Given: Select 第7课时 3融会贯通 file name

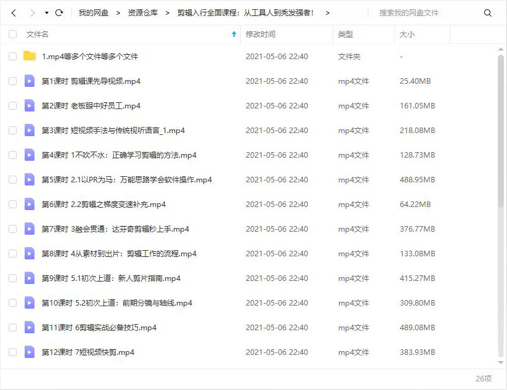Looking at the screenshot, I should pyautogui.click(x=115, y=229).
